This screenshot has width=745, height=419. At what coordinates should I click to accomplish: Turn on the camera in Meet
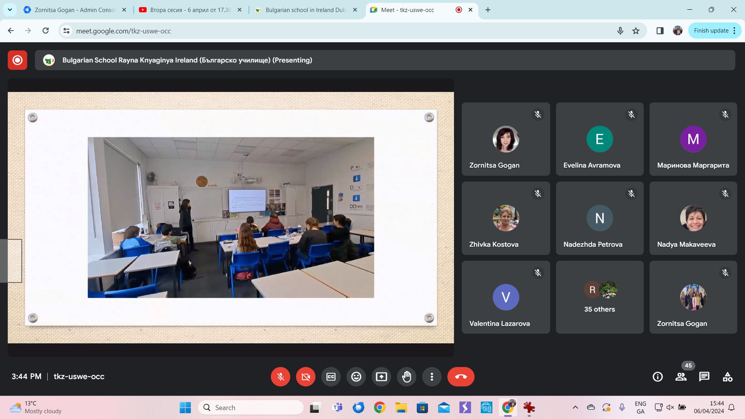pos(306,377)
